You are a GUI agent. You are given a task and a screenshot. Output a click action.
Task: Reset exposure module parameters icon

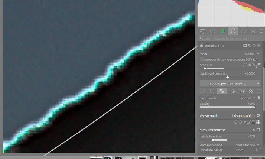pos(254,46)
